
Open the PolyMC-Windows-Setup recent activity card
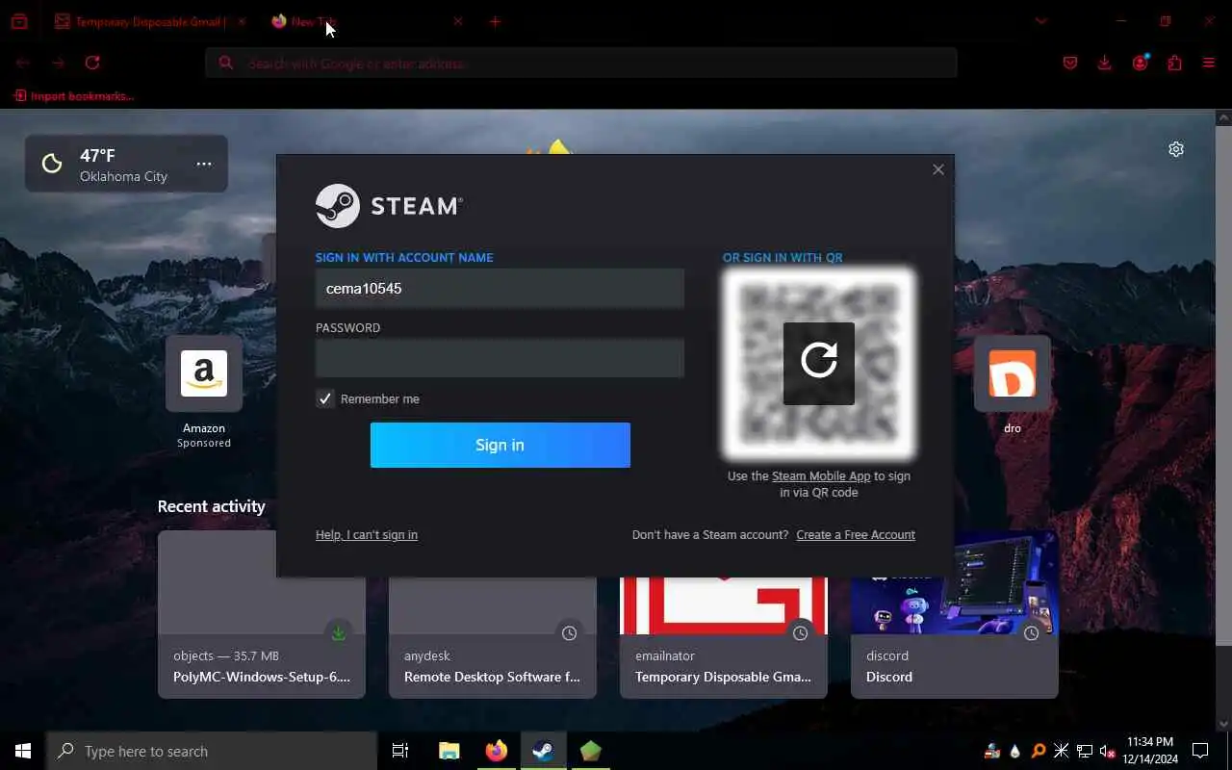pyautogui.click(x=262, y=614)
